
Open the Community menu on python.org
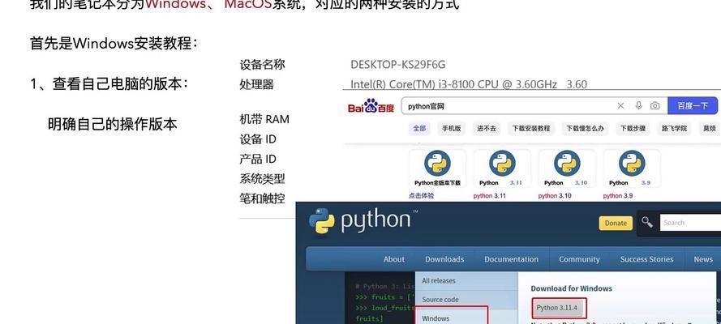coord(579,259)
